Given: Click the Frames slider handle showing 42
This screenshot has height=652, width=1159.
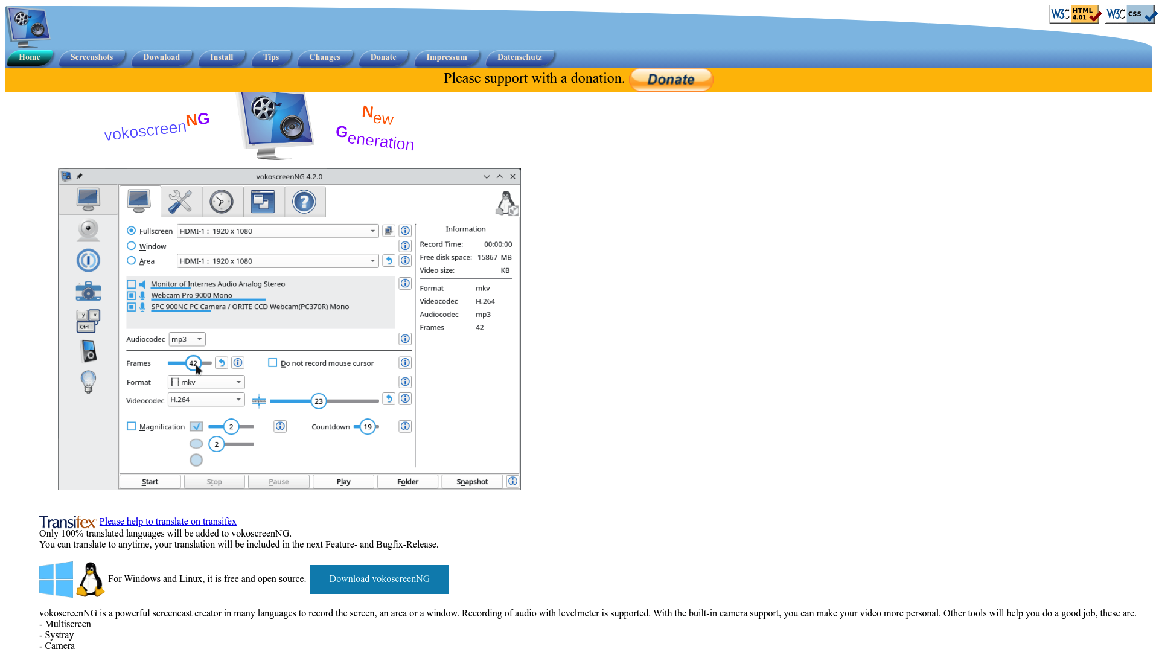Looking at the screenshot, I should pos(193,363).
